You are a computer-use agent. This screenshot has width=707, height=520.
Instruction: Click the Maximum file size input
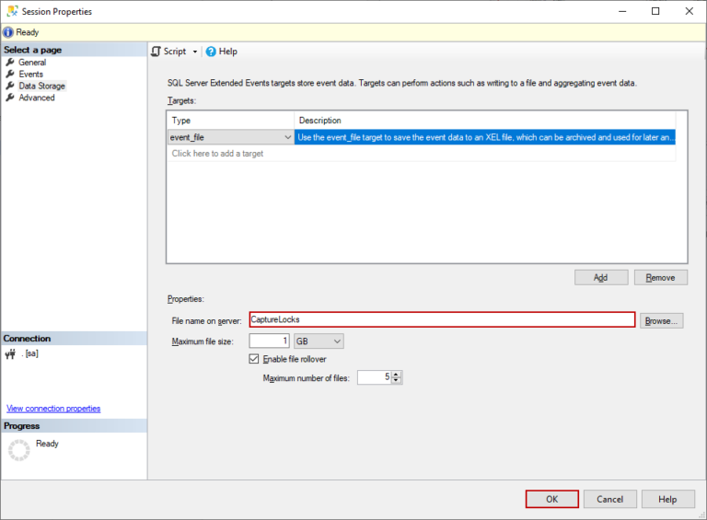(x=269, y=341)
